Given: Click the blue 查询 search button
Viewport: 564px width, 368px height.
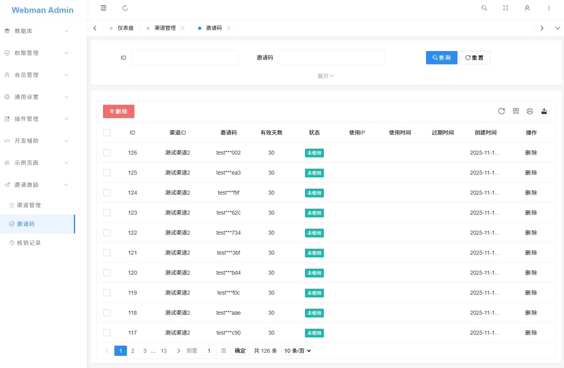Looking at the screenshot, I should (441, 58).
